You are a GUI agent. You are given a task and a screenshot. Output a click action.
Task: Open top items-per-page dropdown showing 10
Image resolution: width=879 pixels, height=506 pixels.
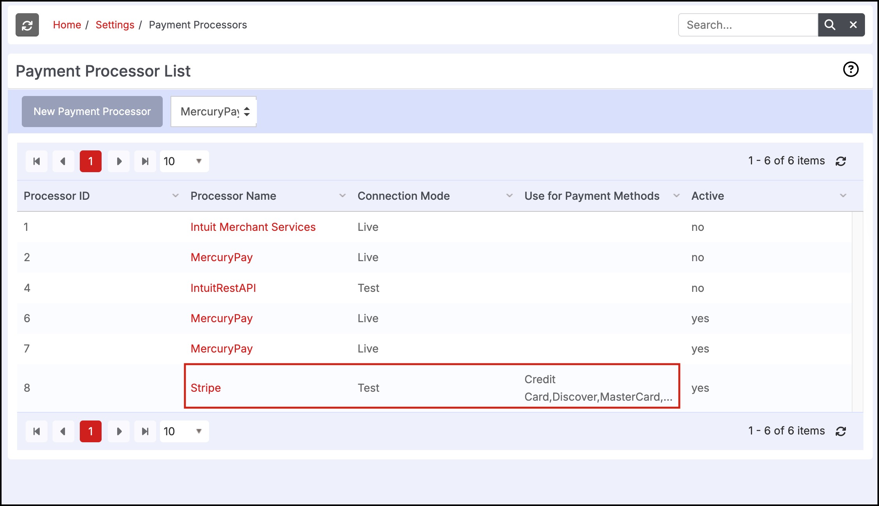click(x=184, y=161)
